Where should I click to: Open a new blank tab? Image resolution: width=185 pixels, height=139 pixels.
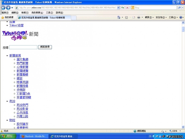point(74,18)
